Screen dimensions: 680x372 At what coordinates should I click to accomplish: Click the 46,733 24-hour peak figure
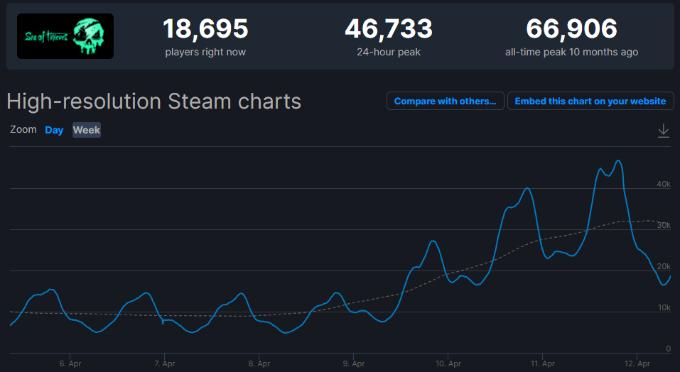coord(389,29)
